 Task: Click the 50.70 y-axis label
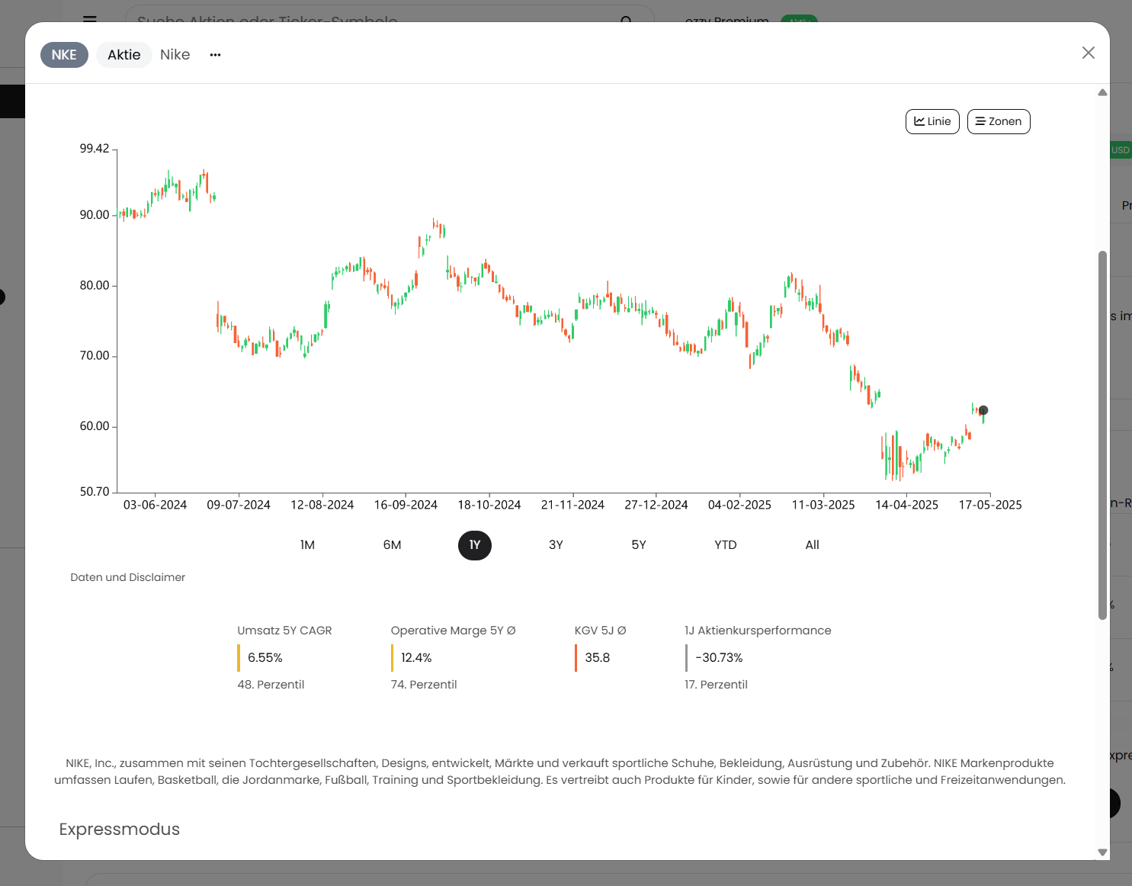pos(95,492)
